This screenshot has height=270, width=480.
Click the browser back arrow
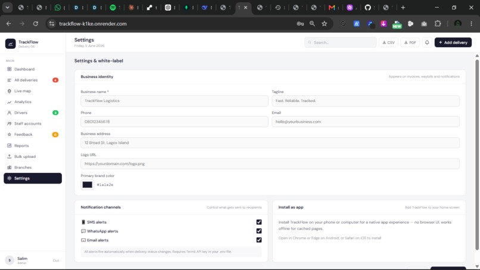[x=8, y=24]
